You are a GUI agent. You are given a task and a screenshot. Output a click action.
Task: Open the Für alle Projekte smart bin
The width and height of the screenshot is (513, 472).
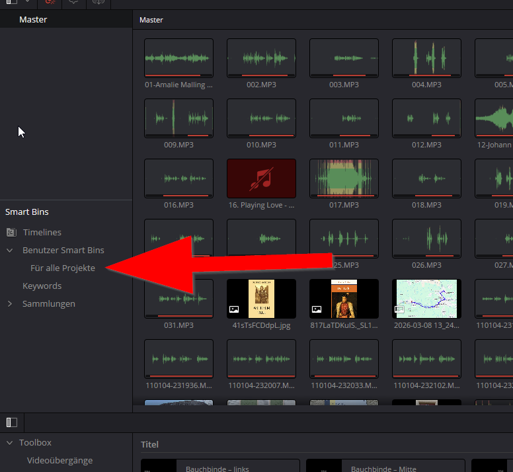[63, 268]
